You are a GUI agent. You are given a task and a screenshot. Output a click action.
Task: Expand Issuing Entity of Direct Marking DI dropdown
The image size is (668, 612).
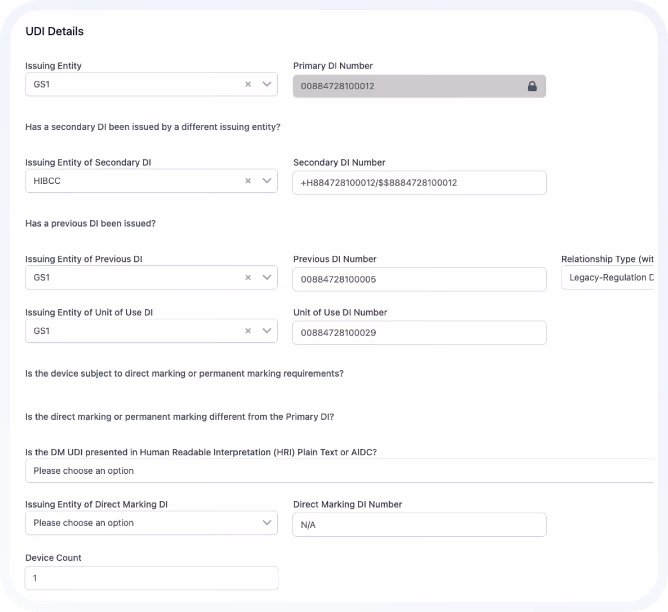(x=267, y=523)
